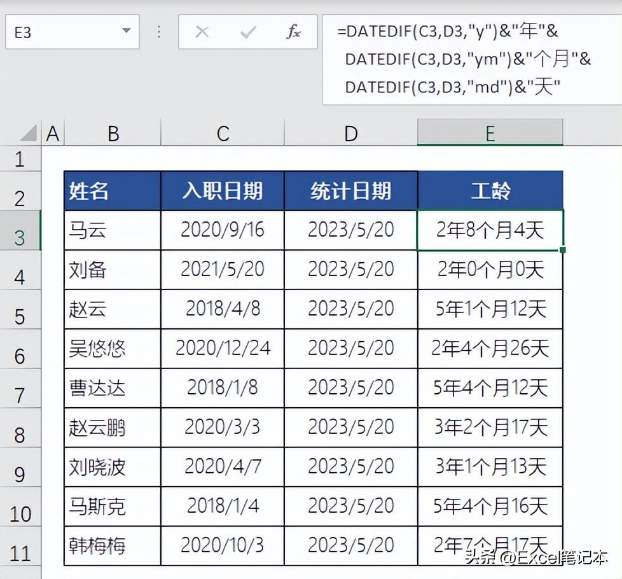Click the date cell 2021/5/20
Viewport: 622px width, 579px height.
(x=223, y=270)
